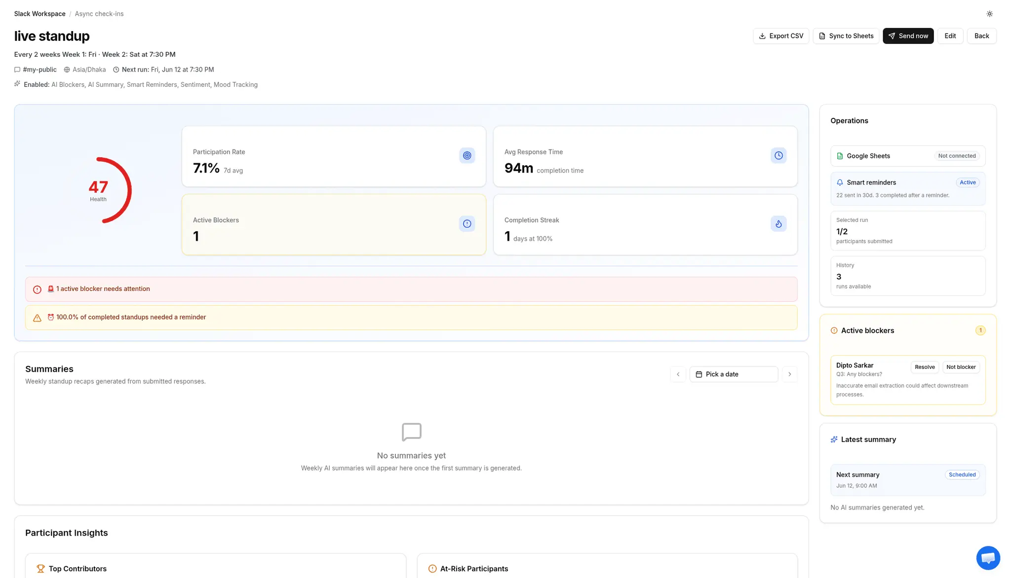
Task: Open the Avg Response Time card
Action: pyautogui.click(x=645, y=156)
